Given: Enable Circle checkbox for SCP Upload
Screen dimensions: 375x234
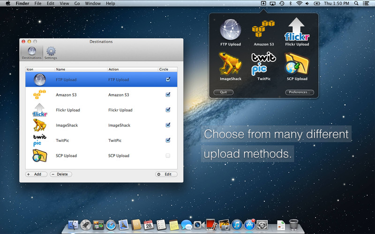Looking at the screenshot, I should [x=168, y=155].
